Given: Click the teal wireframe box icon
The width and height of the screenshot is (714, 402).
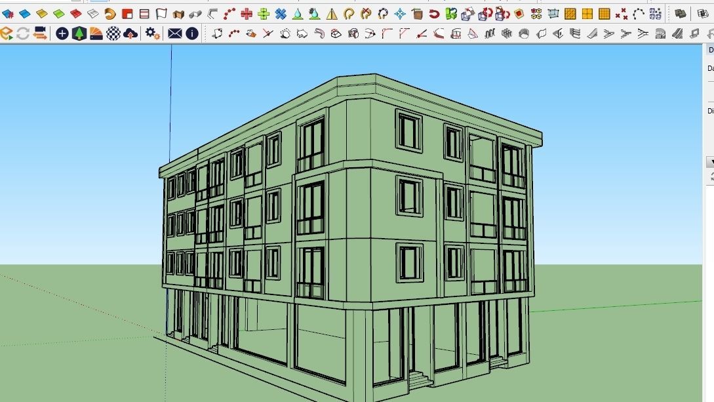Looking at the screenshot, I should tap(553, 14).
